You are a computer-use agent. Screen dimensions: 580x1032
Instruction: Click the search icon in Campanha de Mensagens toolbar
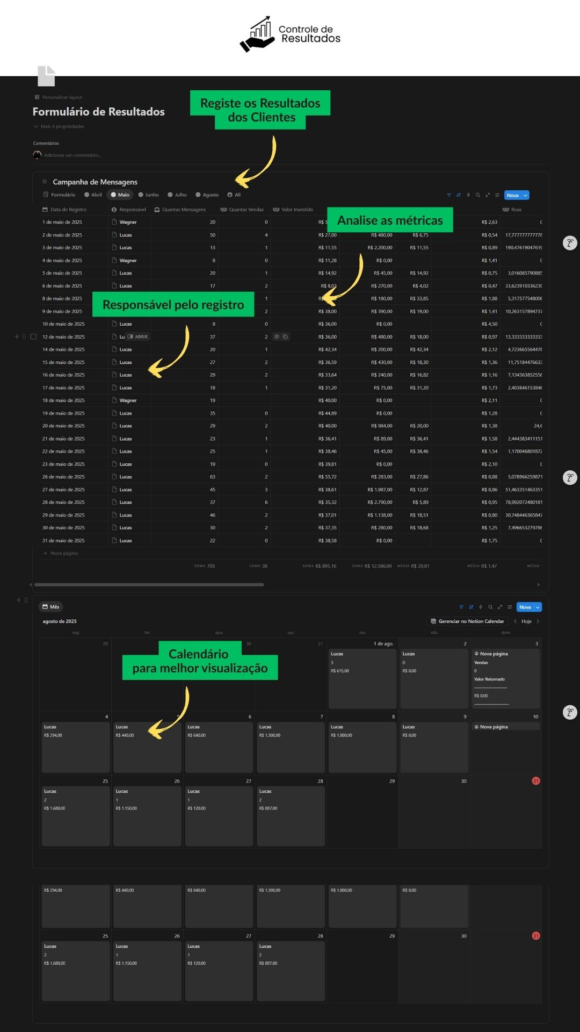(478, 195)
